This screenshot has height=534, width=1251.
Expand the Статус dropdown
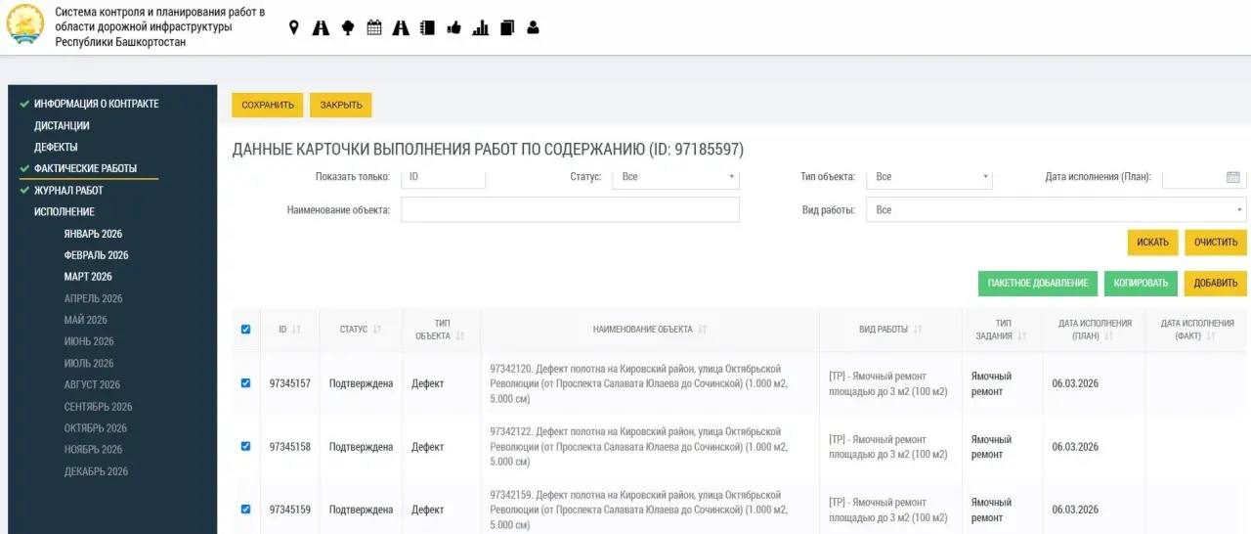click(x=675, y=177)
